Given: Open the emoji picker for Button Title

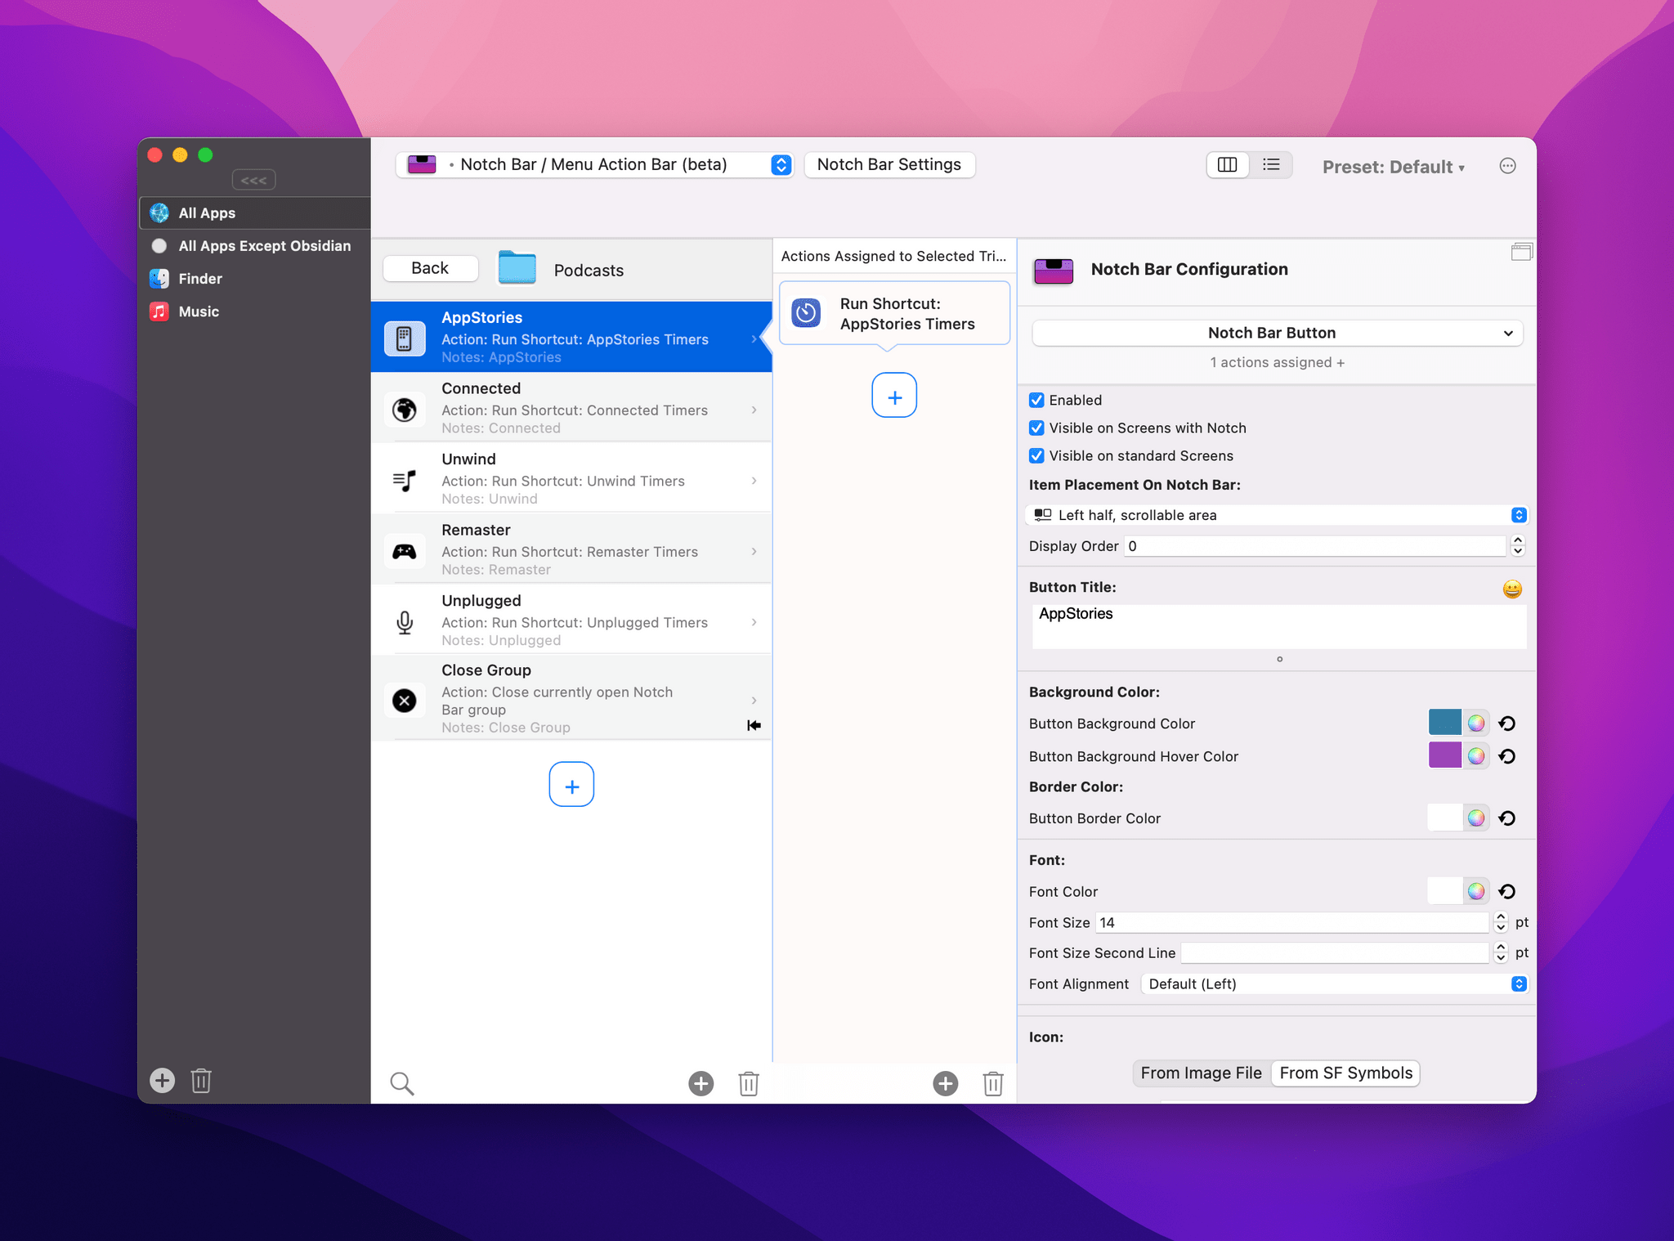Looking at the screenshot, I should [x=1512, y=589].
